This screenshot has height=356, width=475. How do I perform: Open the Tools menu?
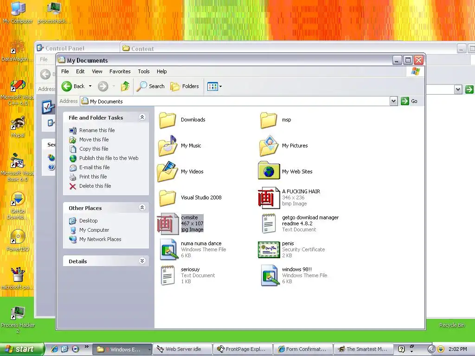pos(144,71)
